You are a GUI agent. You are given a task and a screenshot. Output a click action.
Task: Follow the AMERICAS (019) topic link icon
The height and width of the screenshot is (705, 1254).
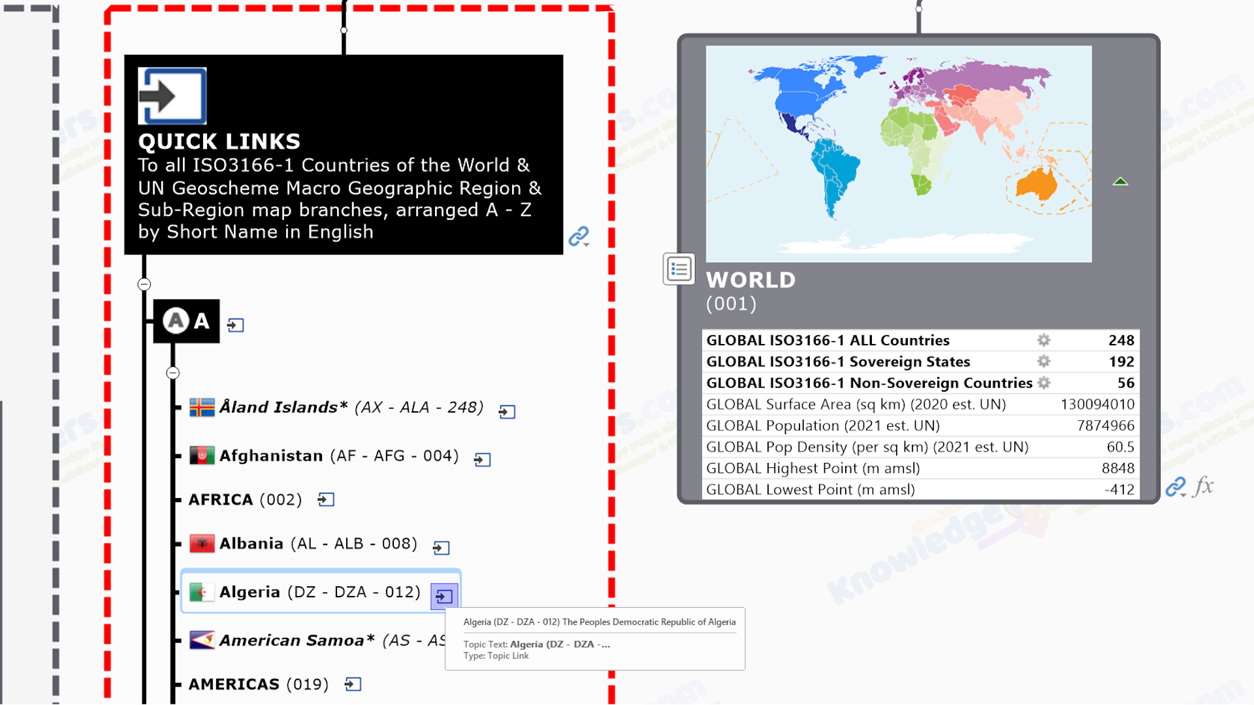[353, 684]
